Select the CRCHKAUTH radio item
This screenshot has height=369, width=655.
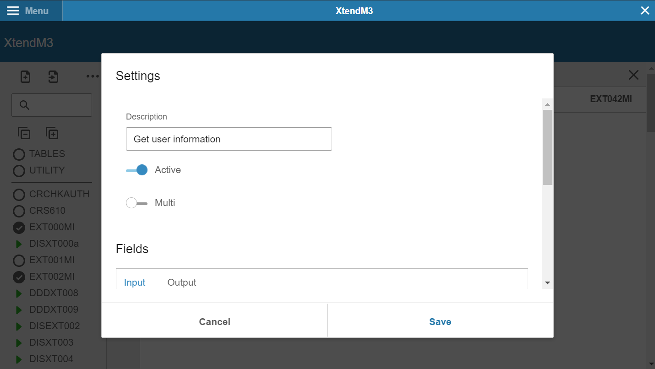(19, 195)
